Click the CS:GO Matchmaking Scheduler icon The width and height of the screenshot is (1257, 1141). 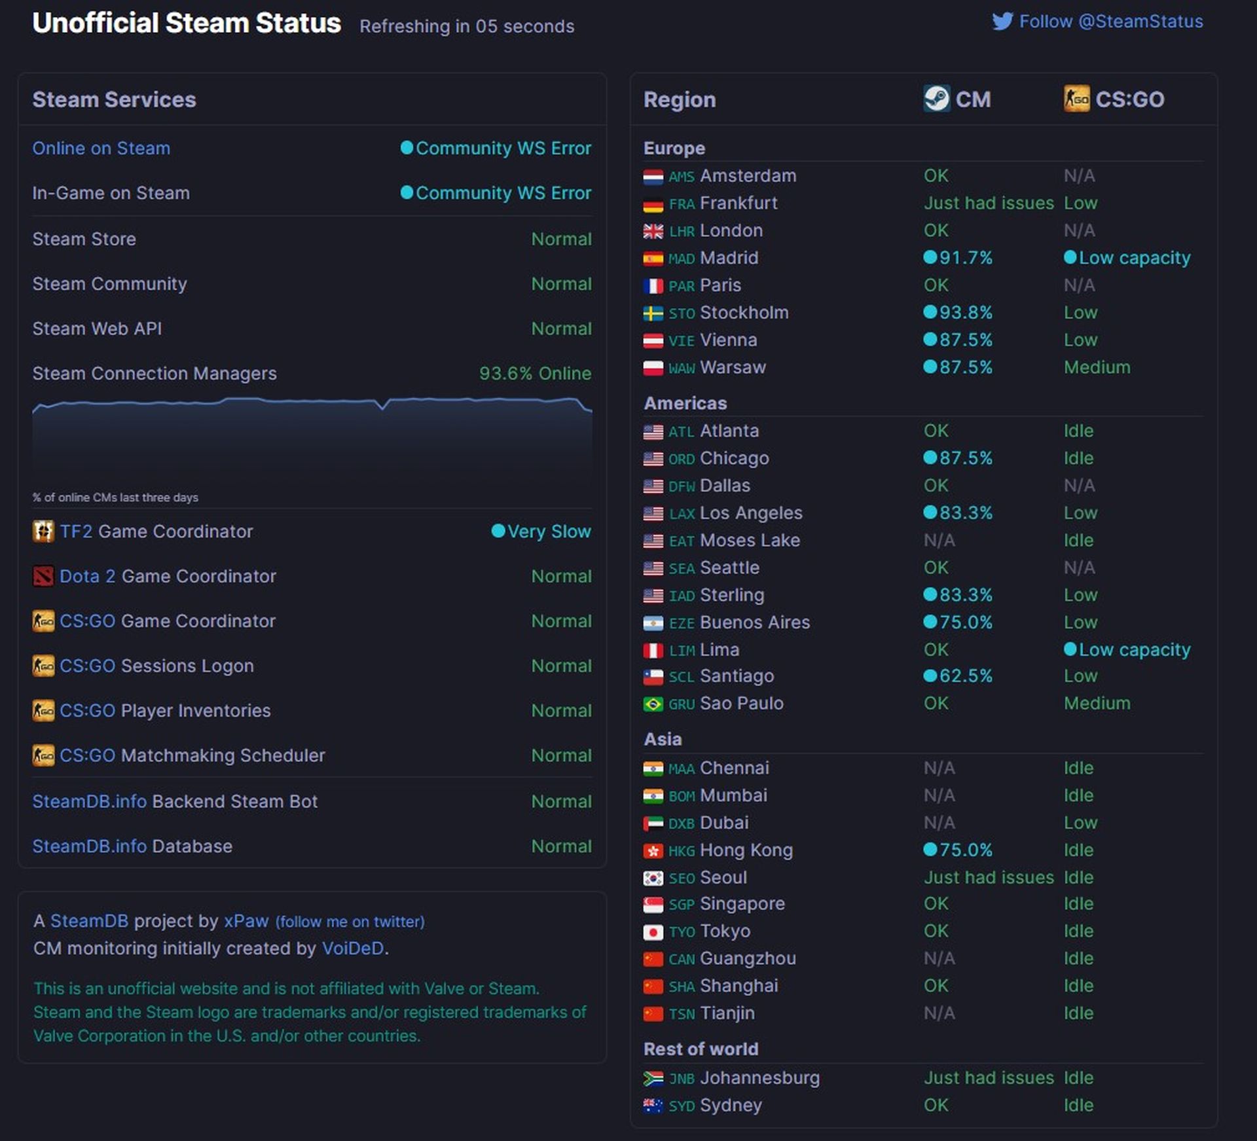(x=43, y=755)
